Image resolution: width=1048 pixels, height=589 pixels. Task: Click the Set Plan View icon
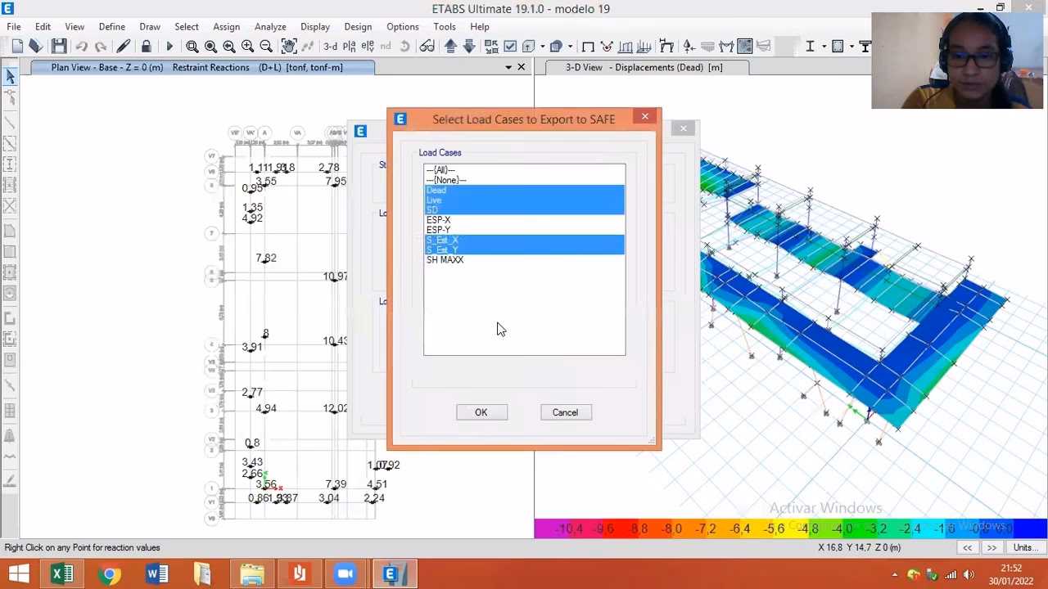click(x=350, y=47)
